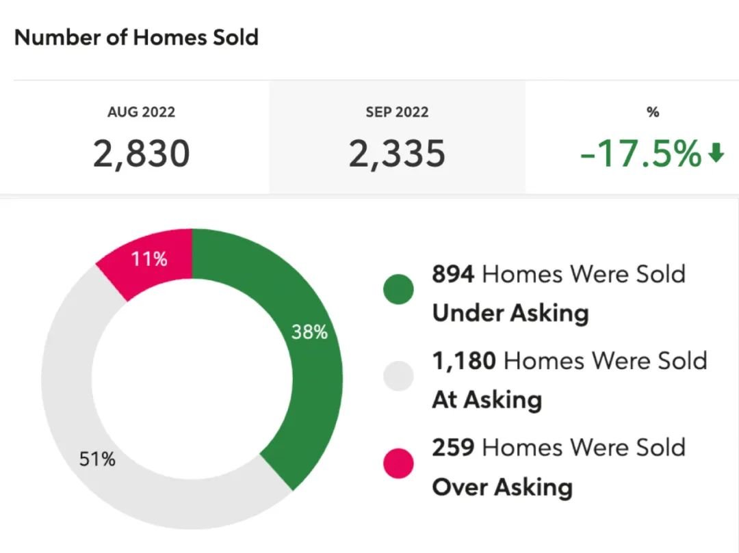
Task: Open the 894 Homes Were Sold text
Action: click(558, 274)
